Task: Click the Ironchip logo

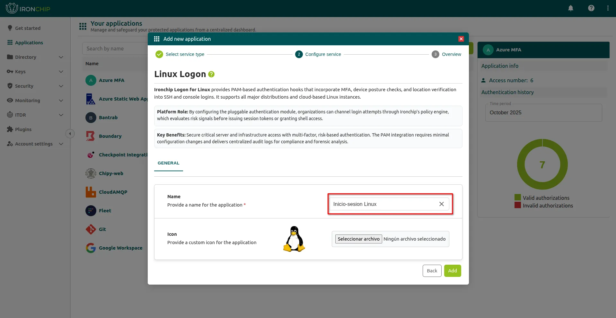Action: tap(28, 8)
